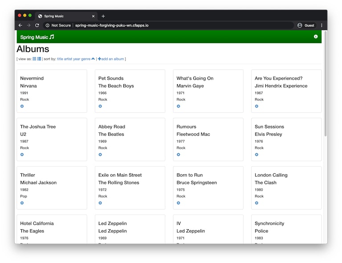The image size is (342, 263).
Task: Click the Thriller album title
Action: point(28,175)
